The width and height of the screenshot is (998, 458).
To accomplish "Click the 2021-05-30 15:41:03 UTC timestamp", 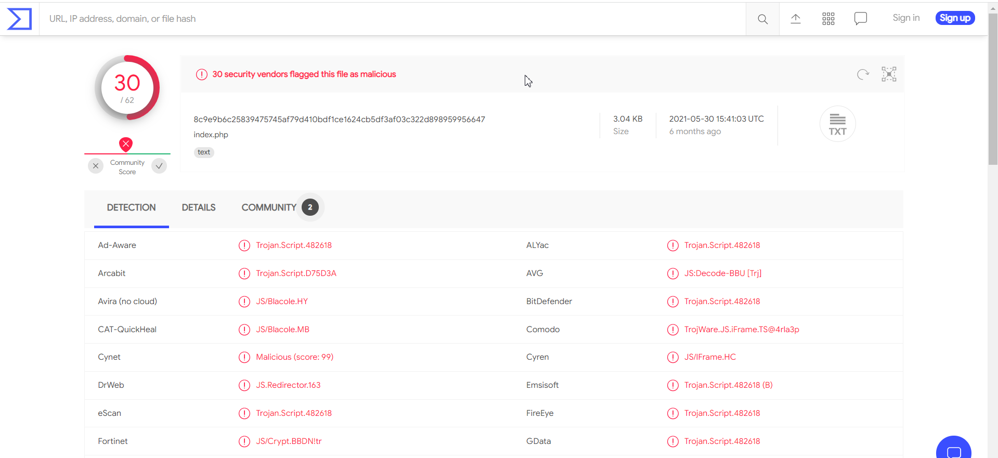I will coord(717,119).
